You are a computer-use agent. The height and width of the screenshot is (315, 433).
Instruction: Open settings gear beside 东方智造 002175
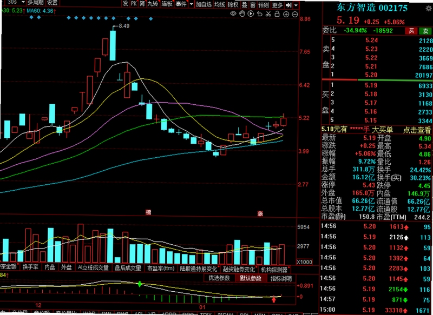coord(429,8)
